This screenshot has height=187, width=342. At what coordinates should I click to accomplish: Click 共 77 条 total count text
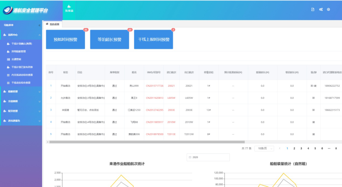246,148
